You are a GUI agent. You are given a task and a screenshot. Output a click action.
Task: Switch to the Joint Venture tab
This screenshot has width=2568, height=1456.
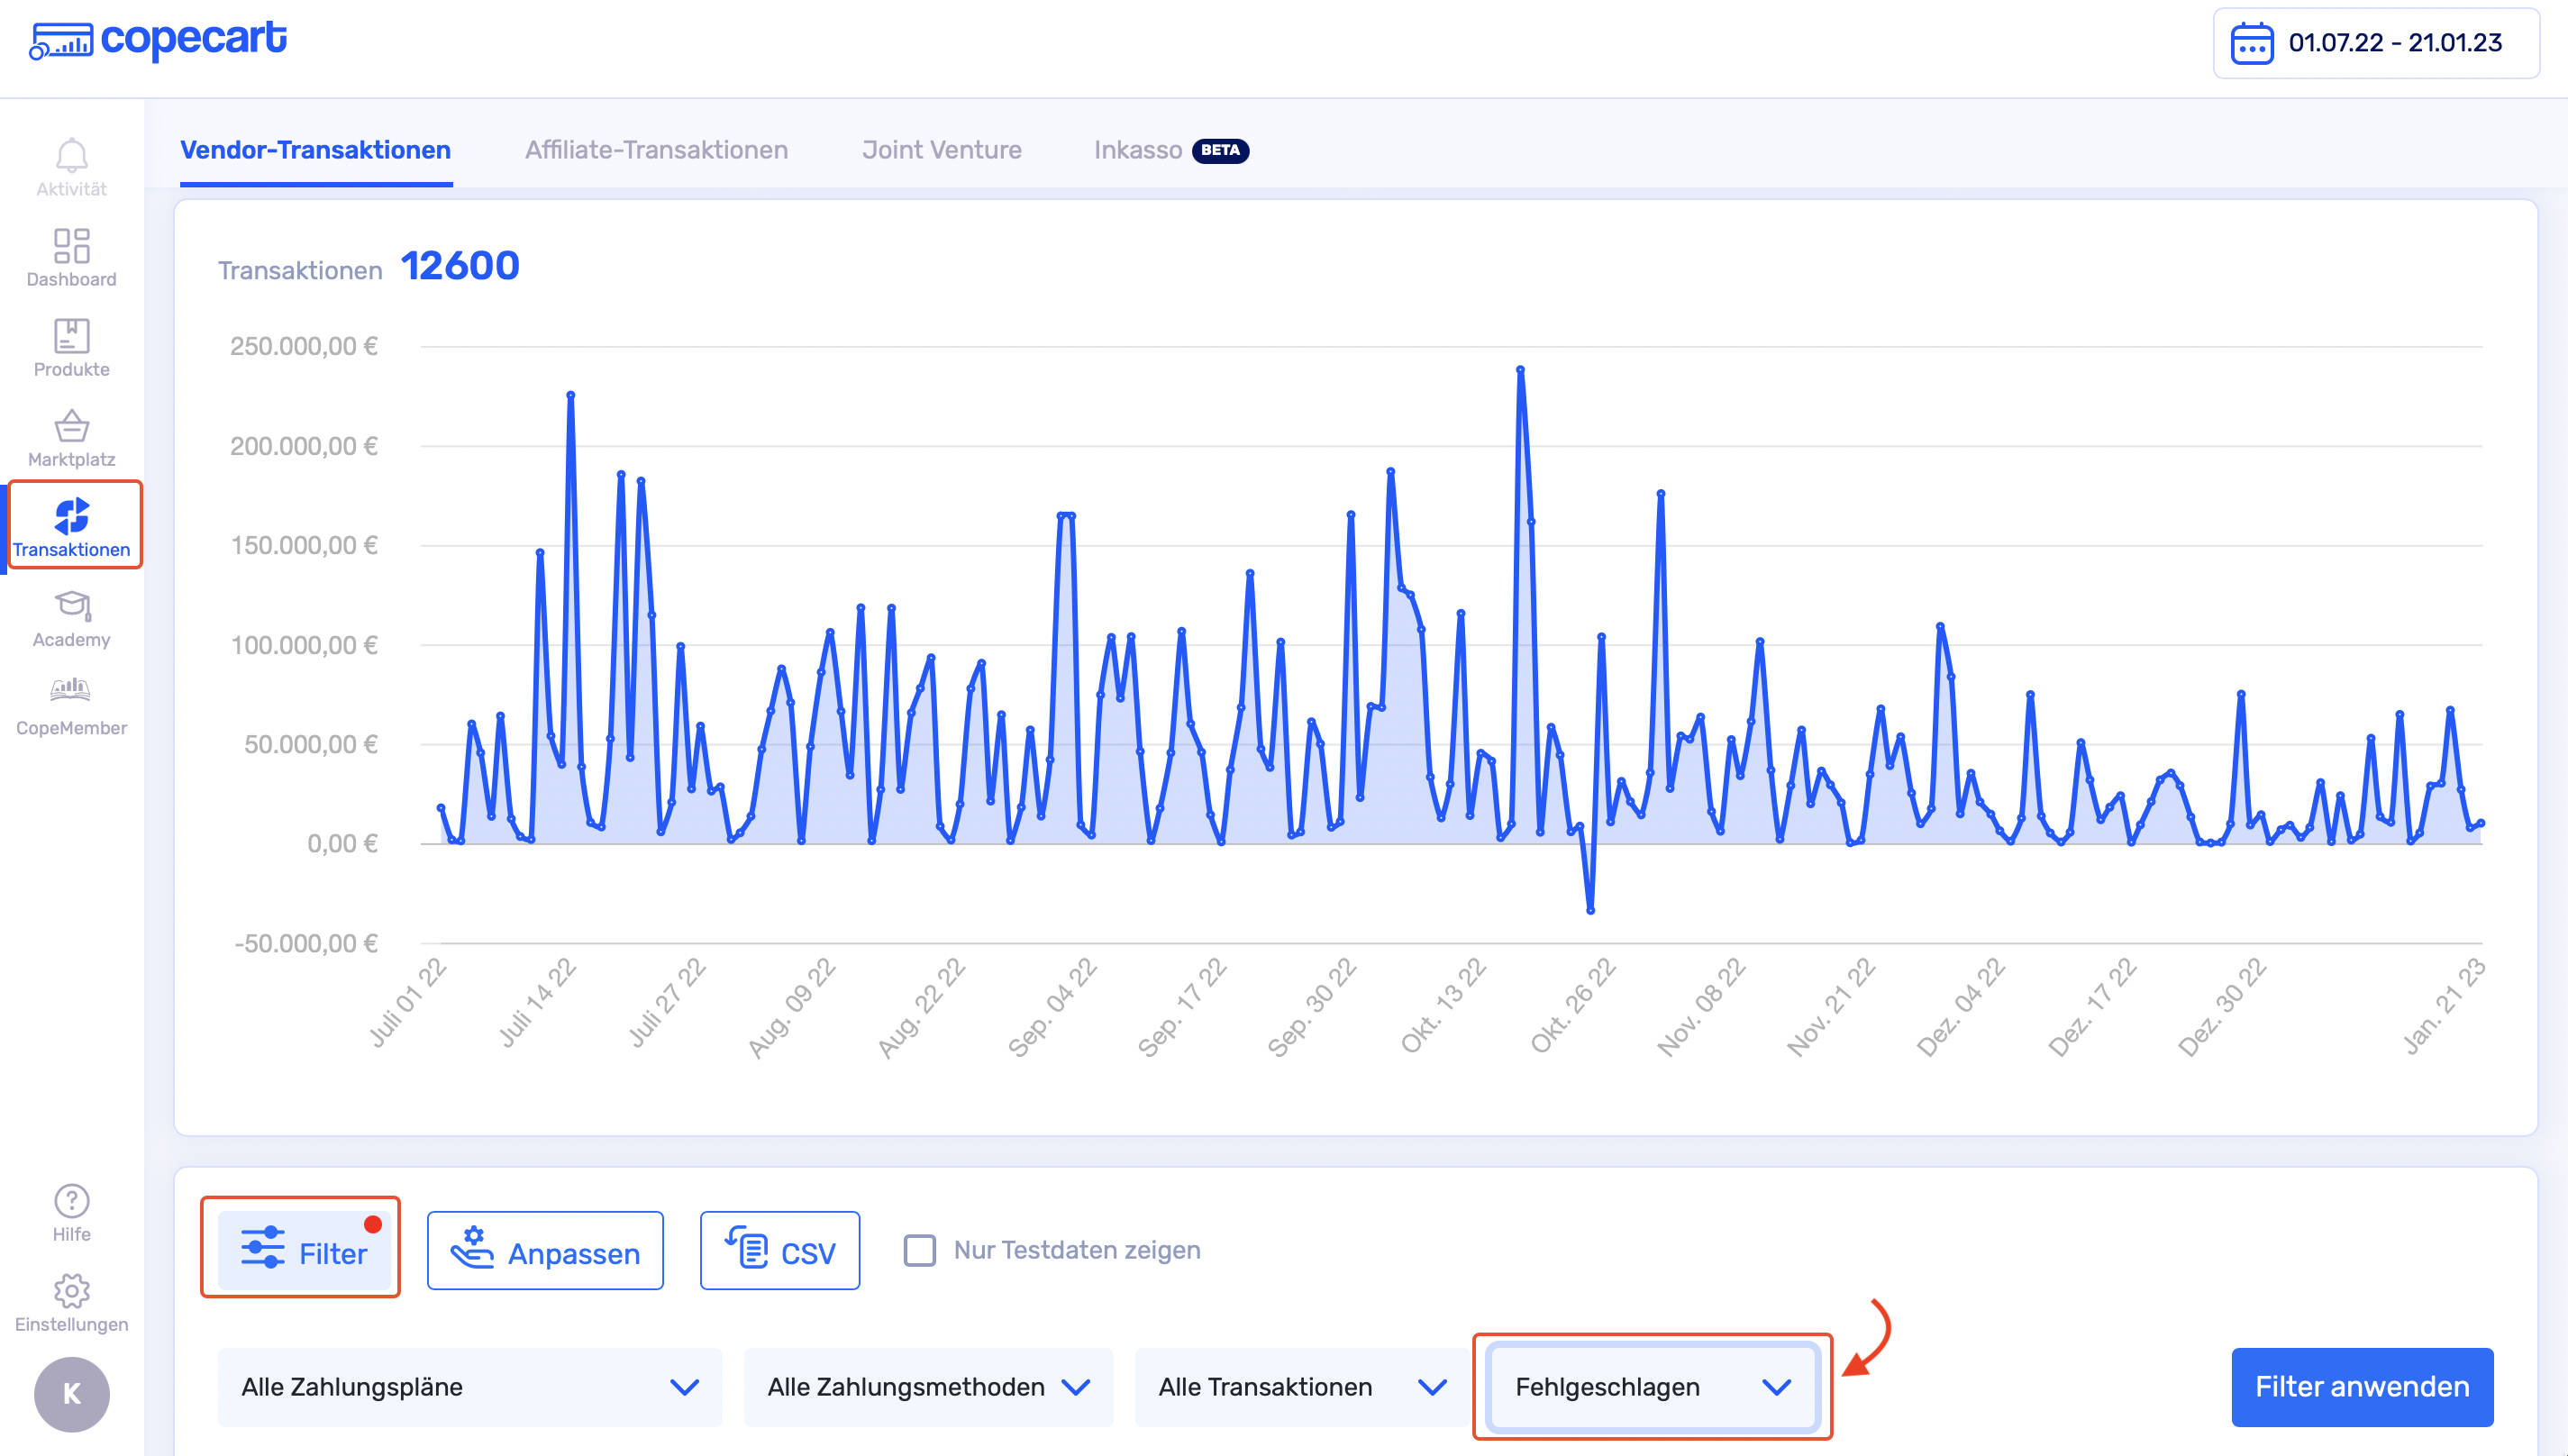tap(941, 150)
